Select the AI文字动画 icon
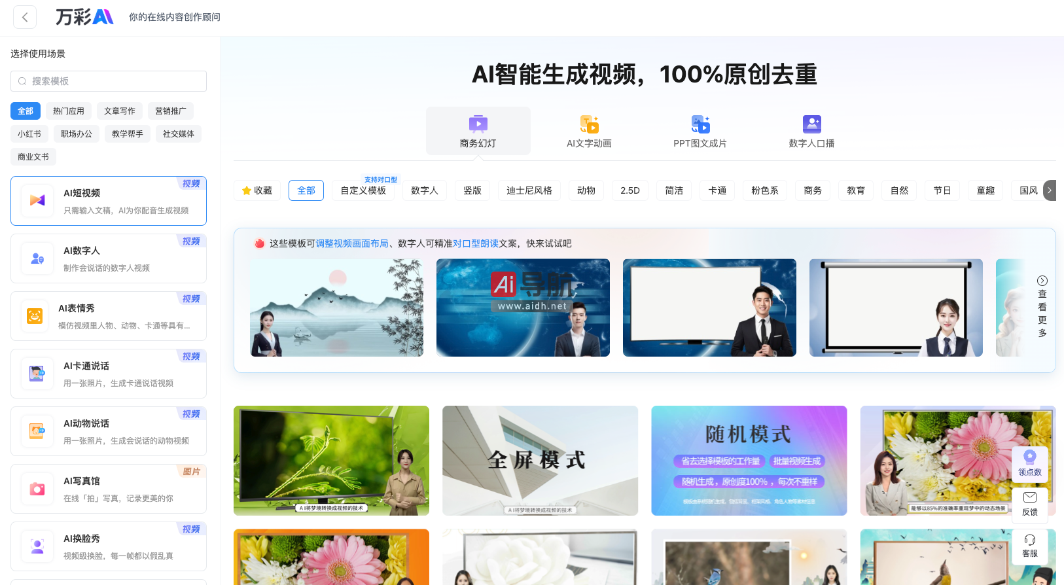The width and height of the screenshot is (1064, 585). click(589, 124)
